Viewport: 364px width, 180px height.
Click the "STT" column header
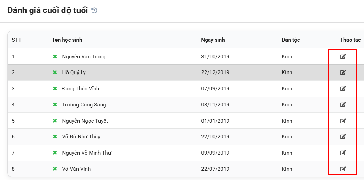(17, 40)
